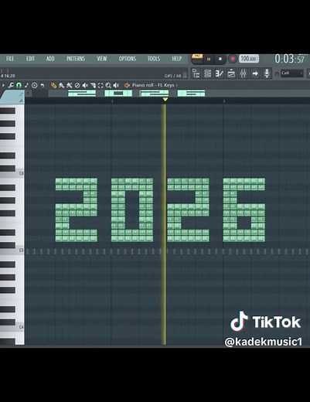Open piano roll options arrow menu
Image resolution: width=310 pixels, height=402 pixels.
click(3, 85)
